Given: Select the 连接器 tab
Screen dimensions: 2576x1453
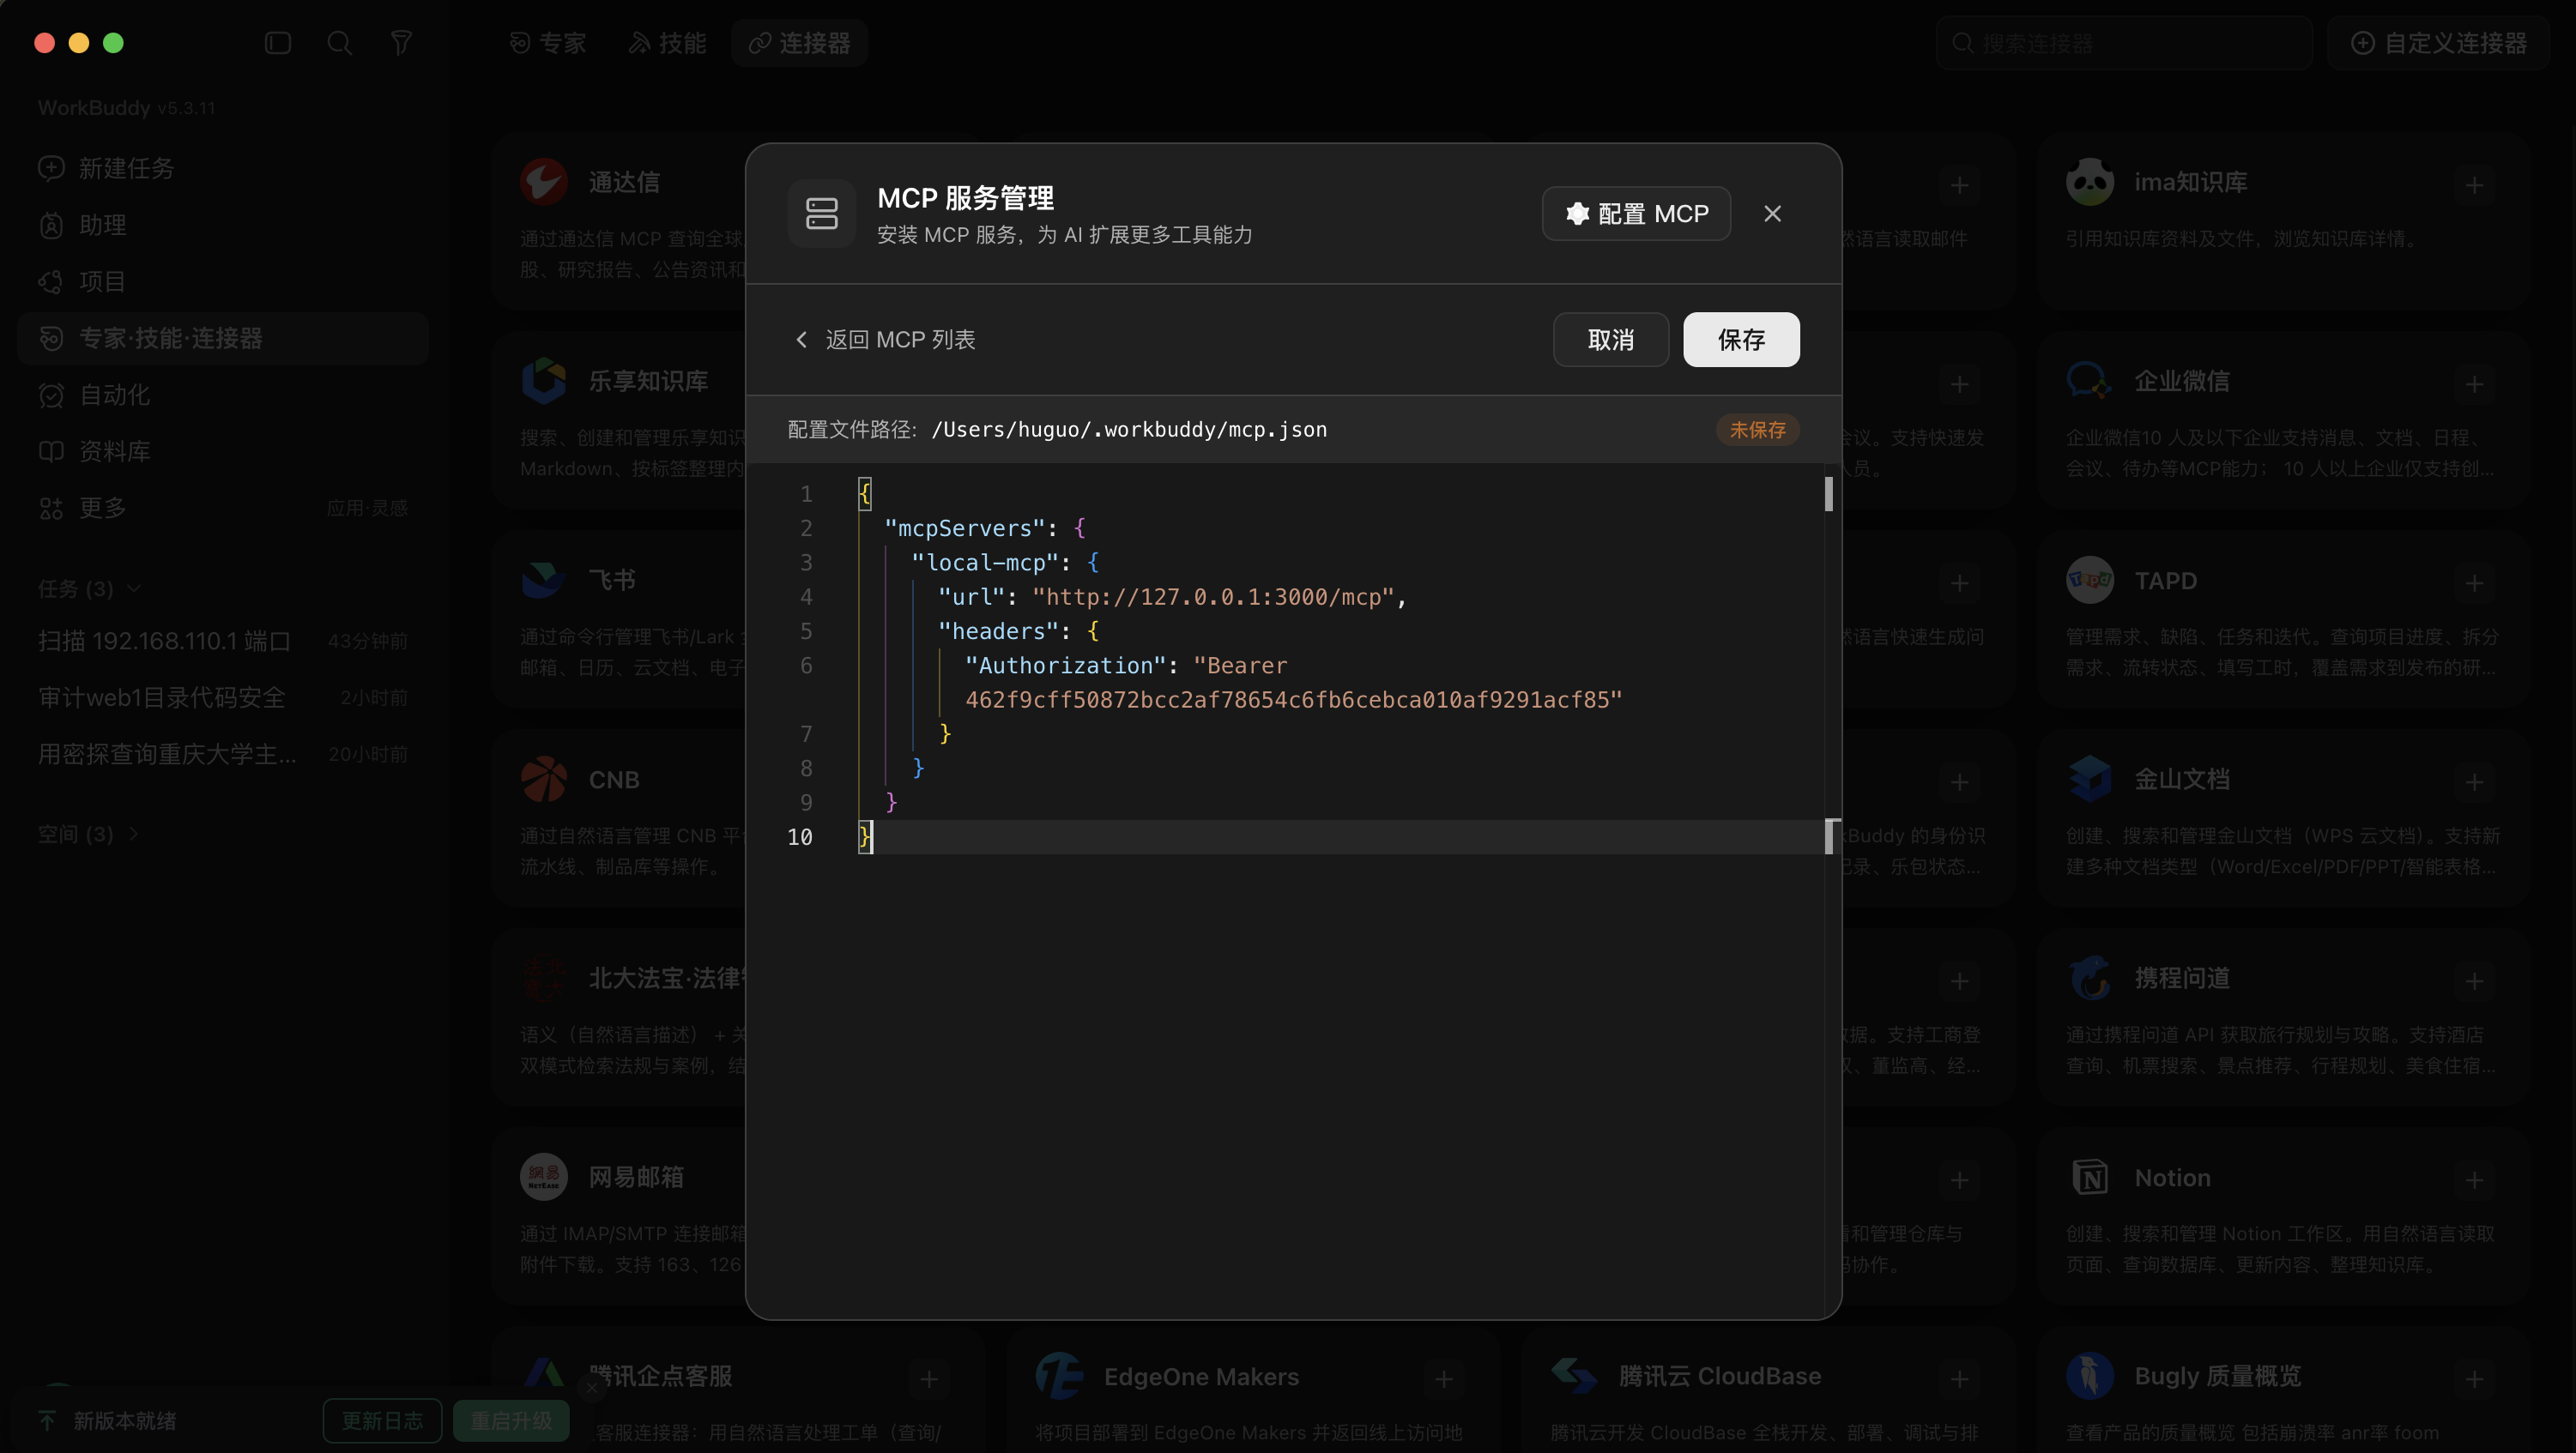Looking at the screenshot, I should click(x=799, y=43).
